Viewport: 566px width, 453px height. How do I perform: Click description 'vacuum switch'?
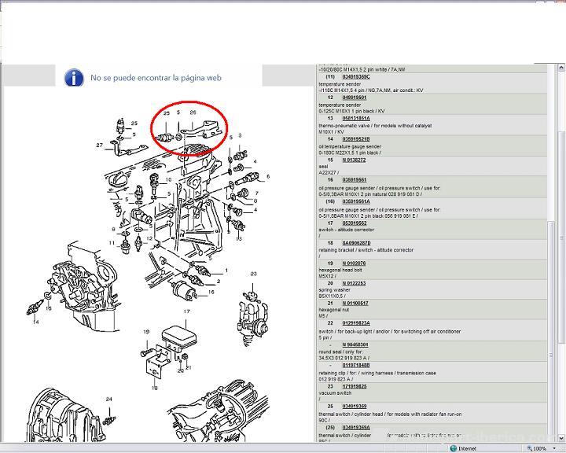click(x=335, y=392)
